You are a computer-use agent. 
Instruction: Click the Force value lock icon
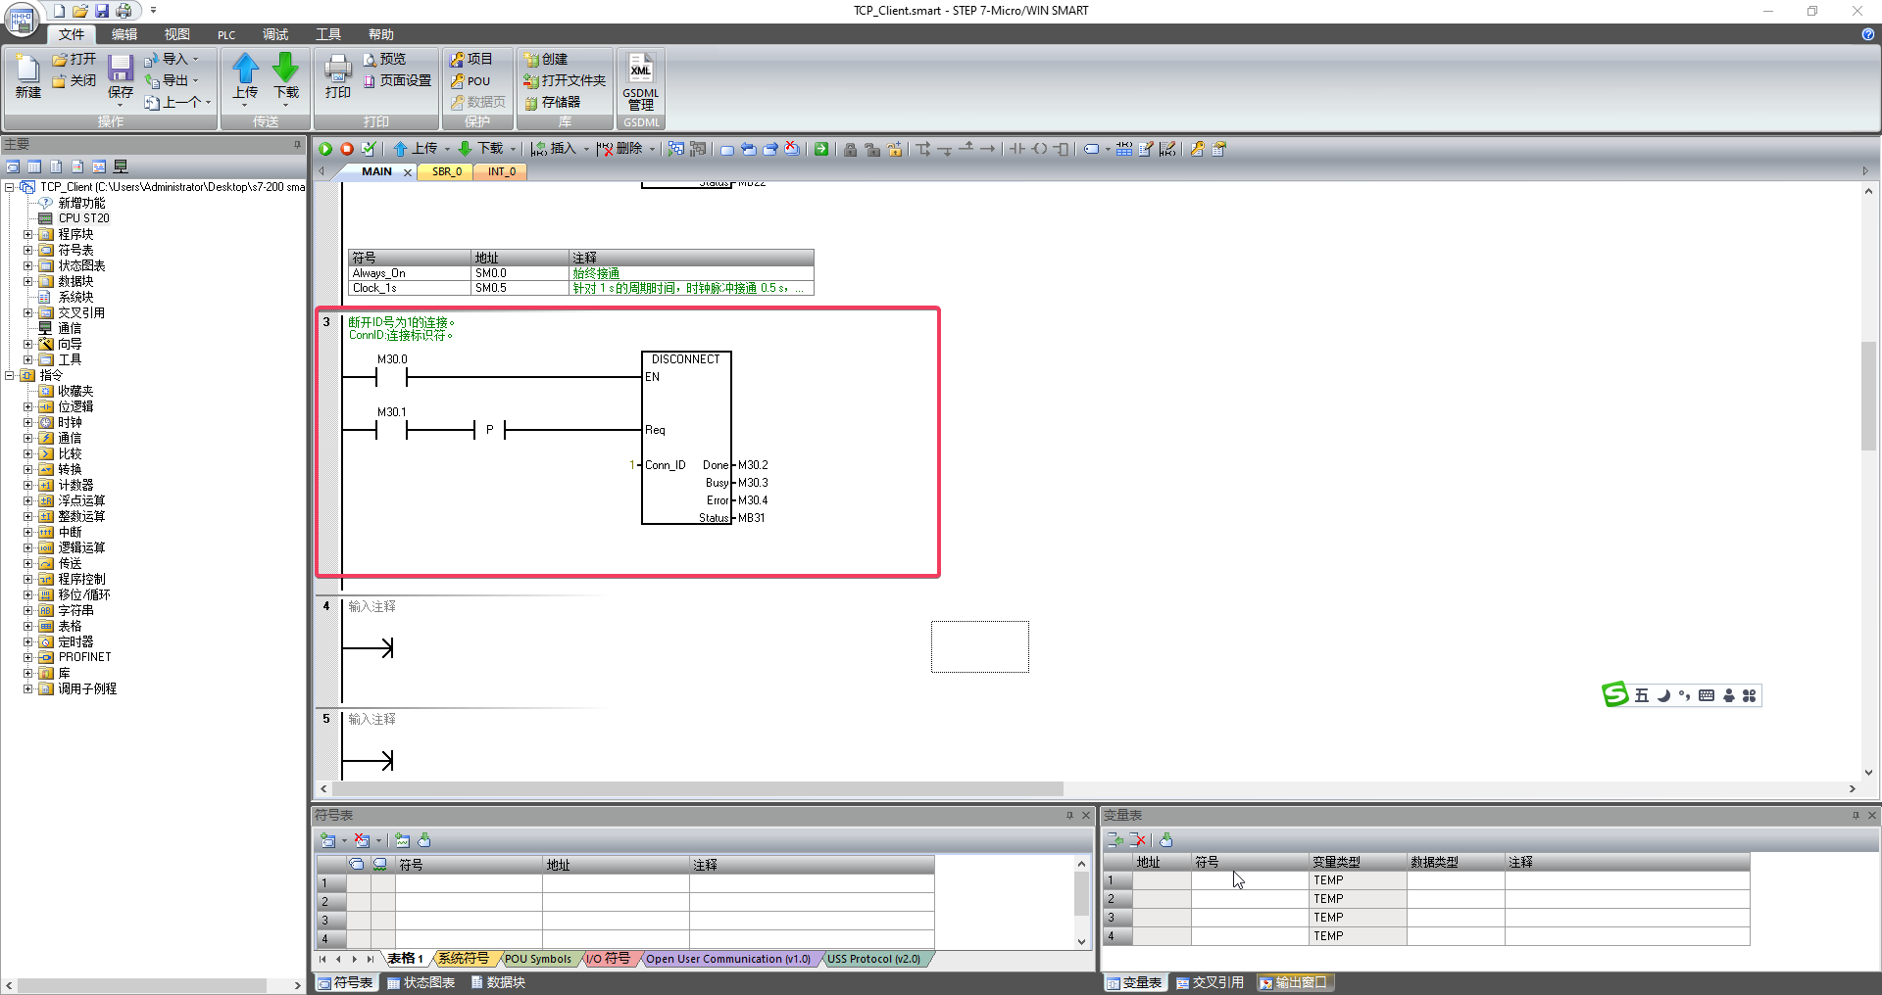click(x=851, y=149)
